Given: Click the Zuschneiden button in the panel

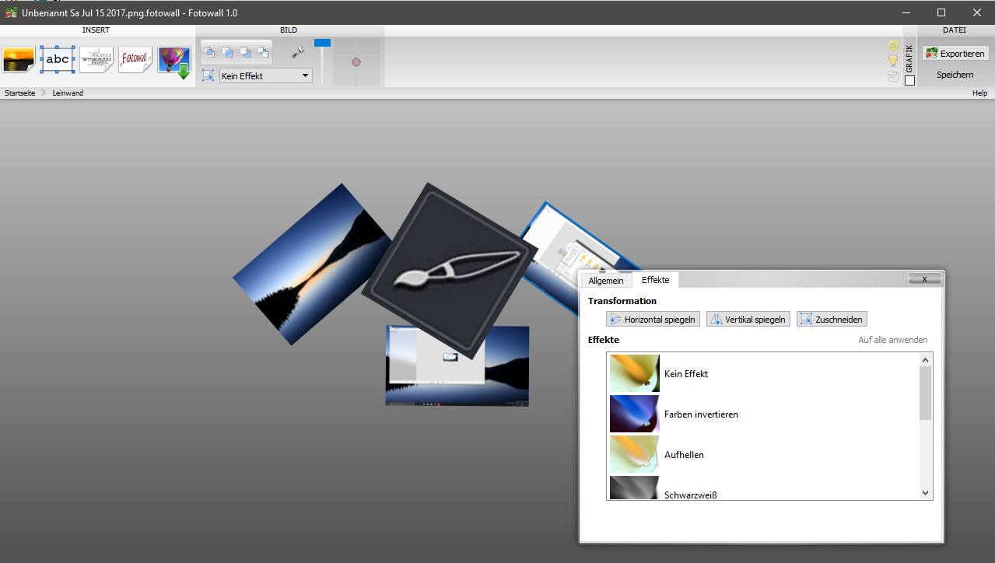Looking at the screenshot, I should click(x=832, y=319).
